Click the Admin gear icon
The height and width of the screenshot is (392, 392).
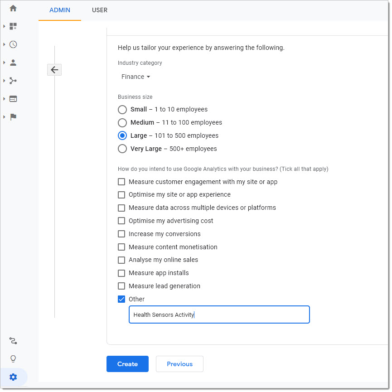click(x=13, y=377)
